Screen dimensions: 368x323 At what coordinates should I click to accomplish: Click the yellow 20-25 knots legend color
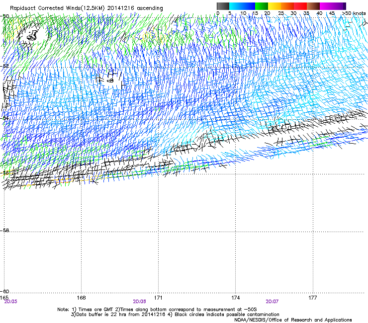click(x=275, y=6)
